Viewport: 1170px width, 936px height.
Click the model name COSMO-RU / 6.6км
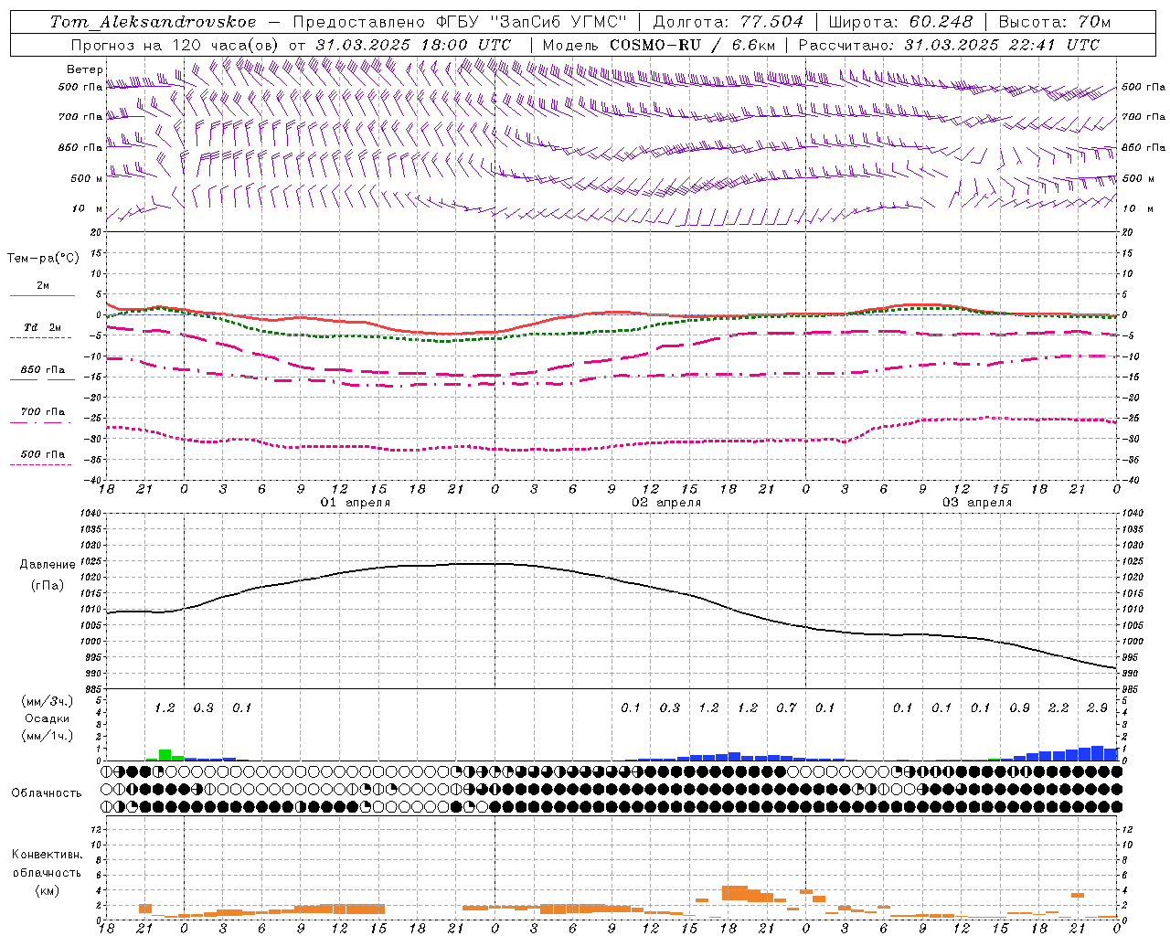(x=693, y=45)
